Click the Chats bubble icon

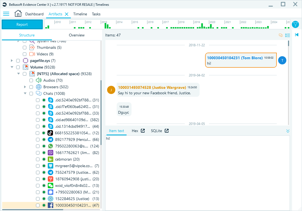[x=39, y=93]
